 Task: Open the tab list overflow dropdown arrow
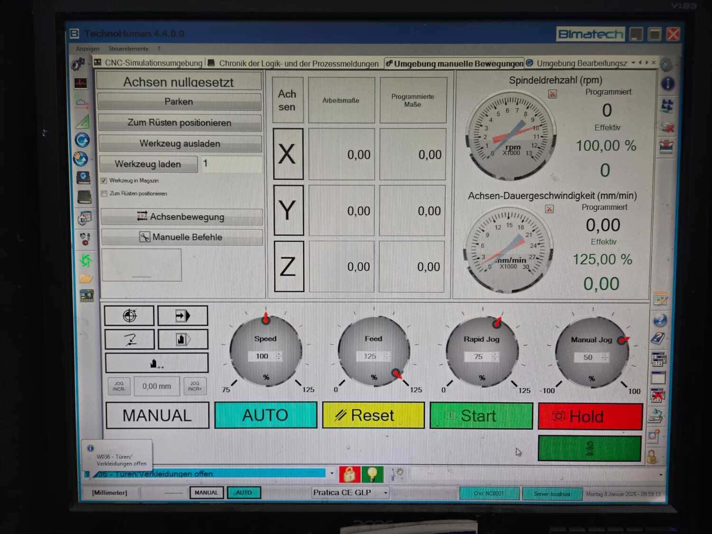pyautogui.click(x=634, y=63)
